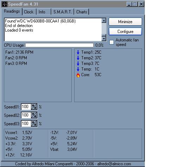Click the 'Temp2: 37C' reading
180x167 pixels.
91,58
